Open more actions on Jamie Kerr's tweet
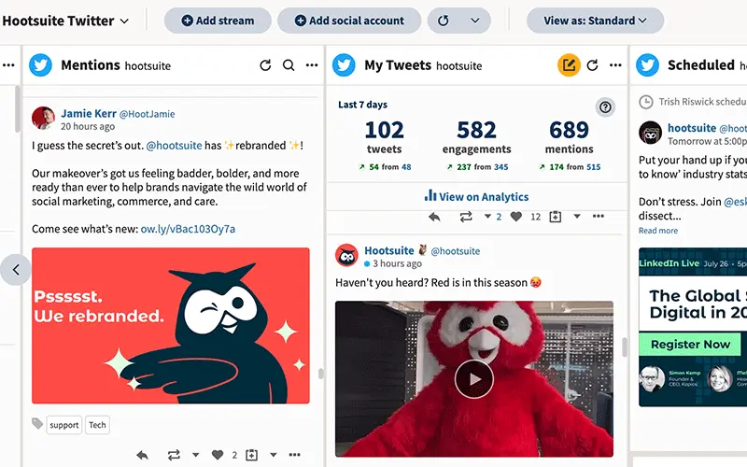This screenshot has height=467, width=747. coord(294,455)
